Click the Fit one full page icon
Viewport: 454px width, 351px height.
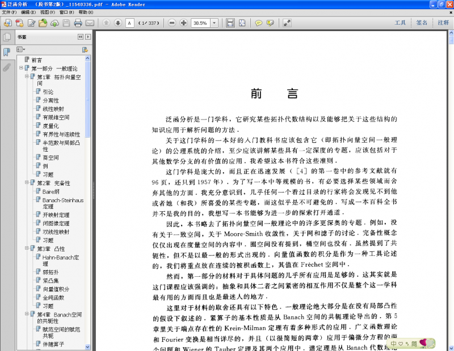[242, 23]
